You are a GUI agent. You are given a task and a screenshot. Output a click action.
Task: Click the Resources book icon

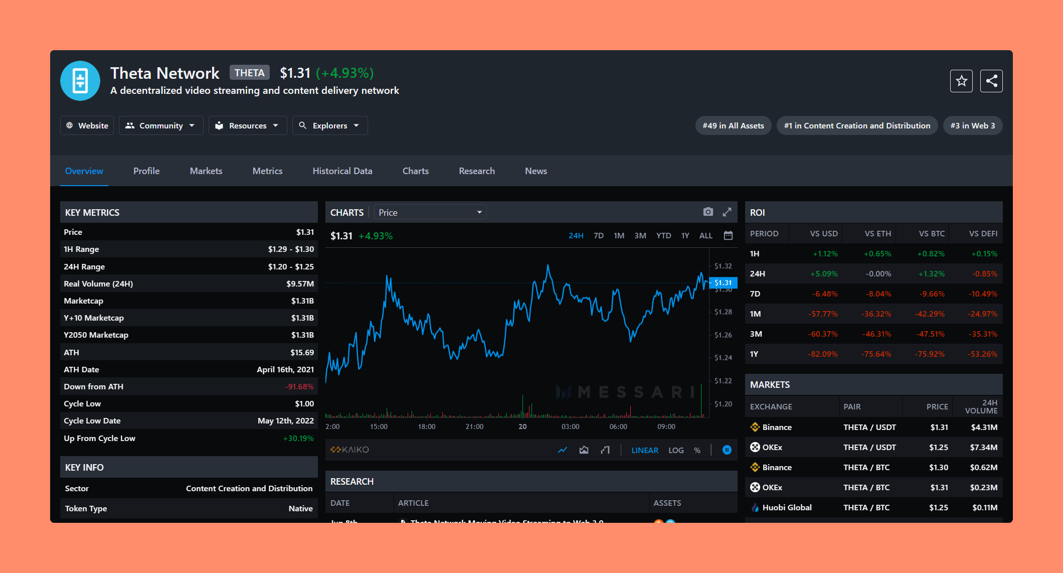(x=219, y=125)
